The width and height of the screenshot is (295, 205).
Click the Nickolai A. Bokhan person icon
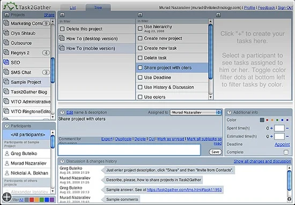point(7,173)
